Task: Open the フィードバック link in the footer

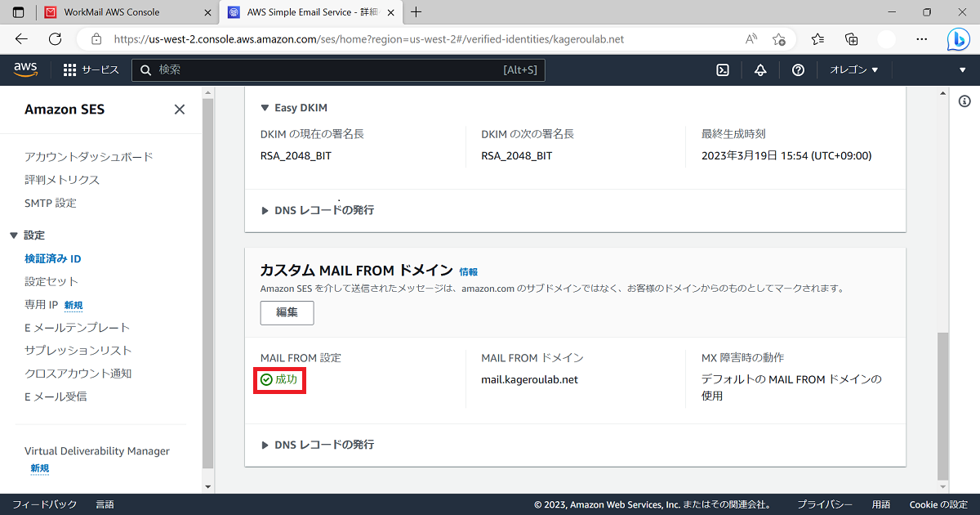Action: coord(45,504)
